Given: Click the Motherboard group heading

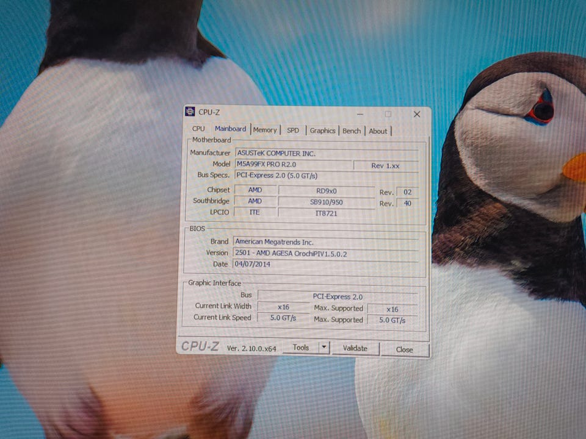Looking at the screenshot, I should [x=212, y=140].
